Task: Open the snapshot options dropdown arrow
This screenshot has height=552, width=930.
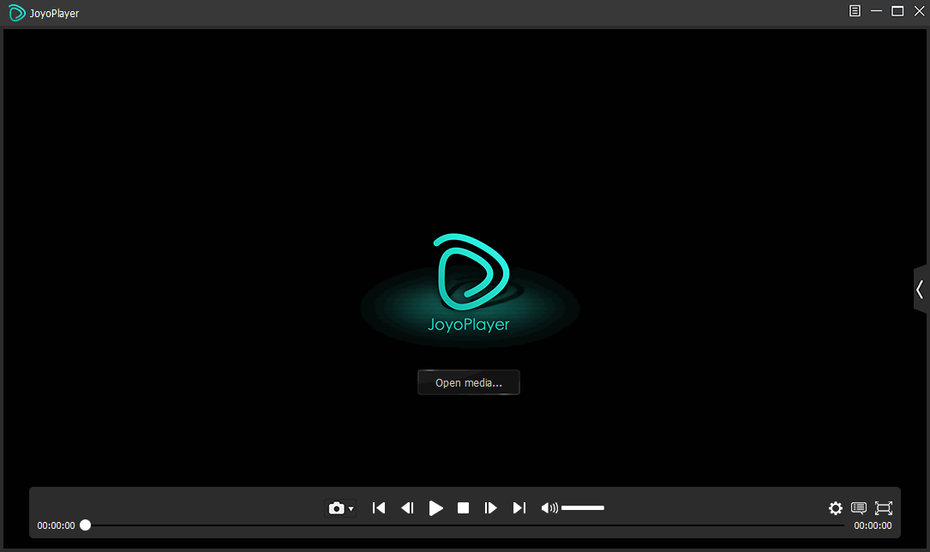Action: [351, 509]
